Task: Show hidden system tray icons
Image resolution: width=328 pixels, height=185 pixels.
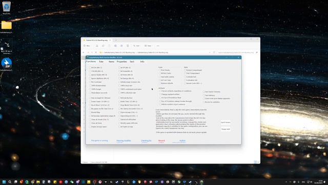Action: (x=286, y=182)
